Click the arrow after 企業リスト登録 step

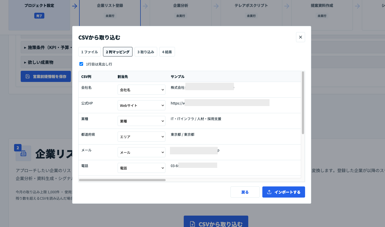[145, 6]
